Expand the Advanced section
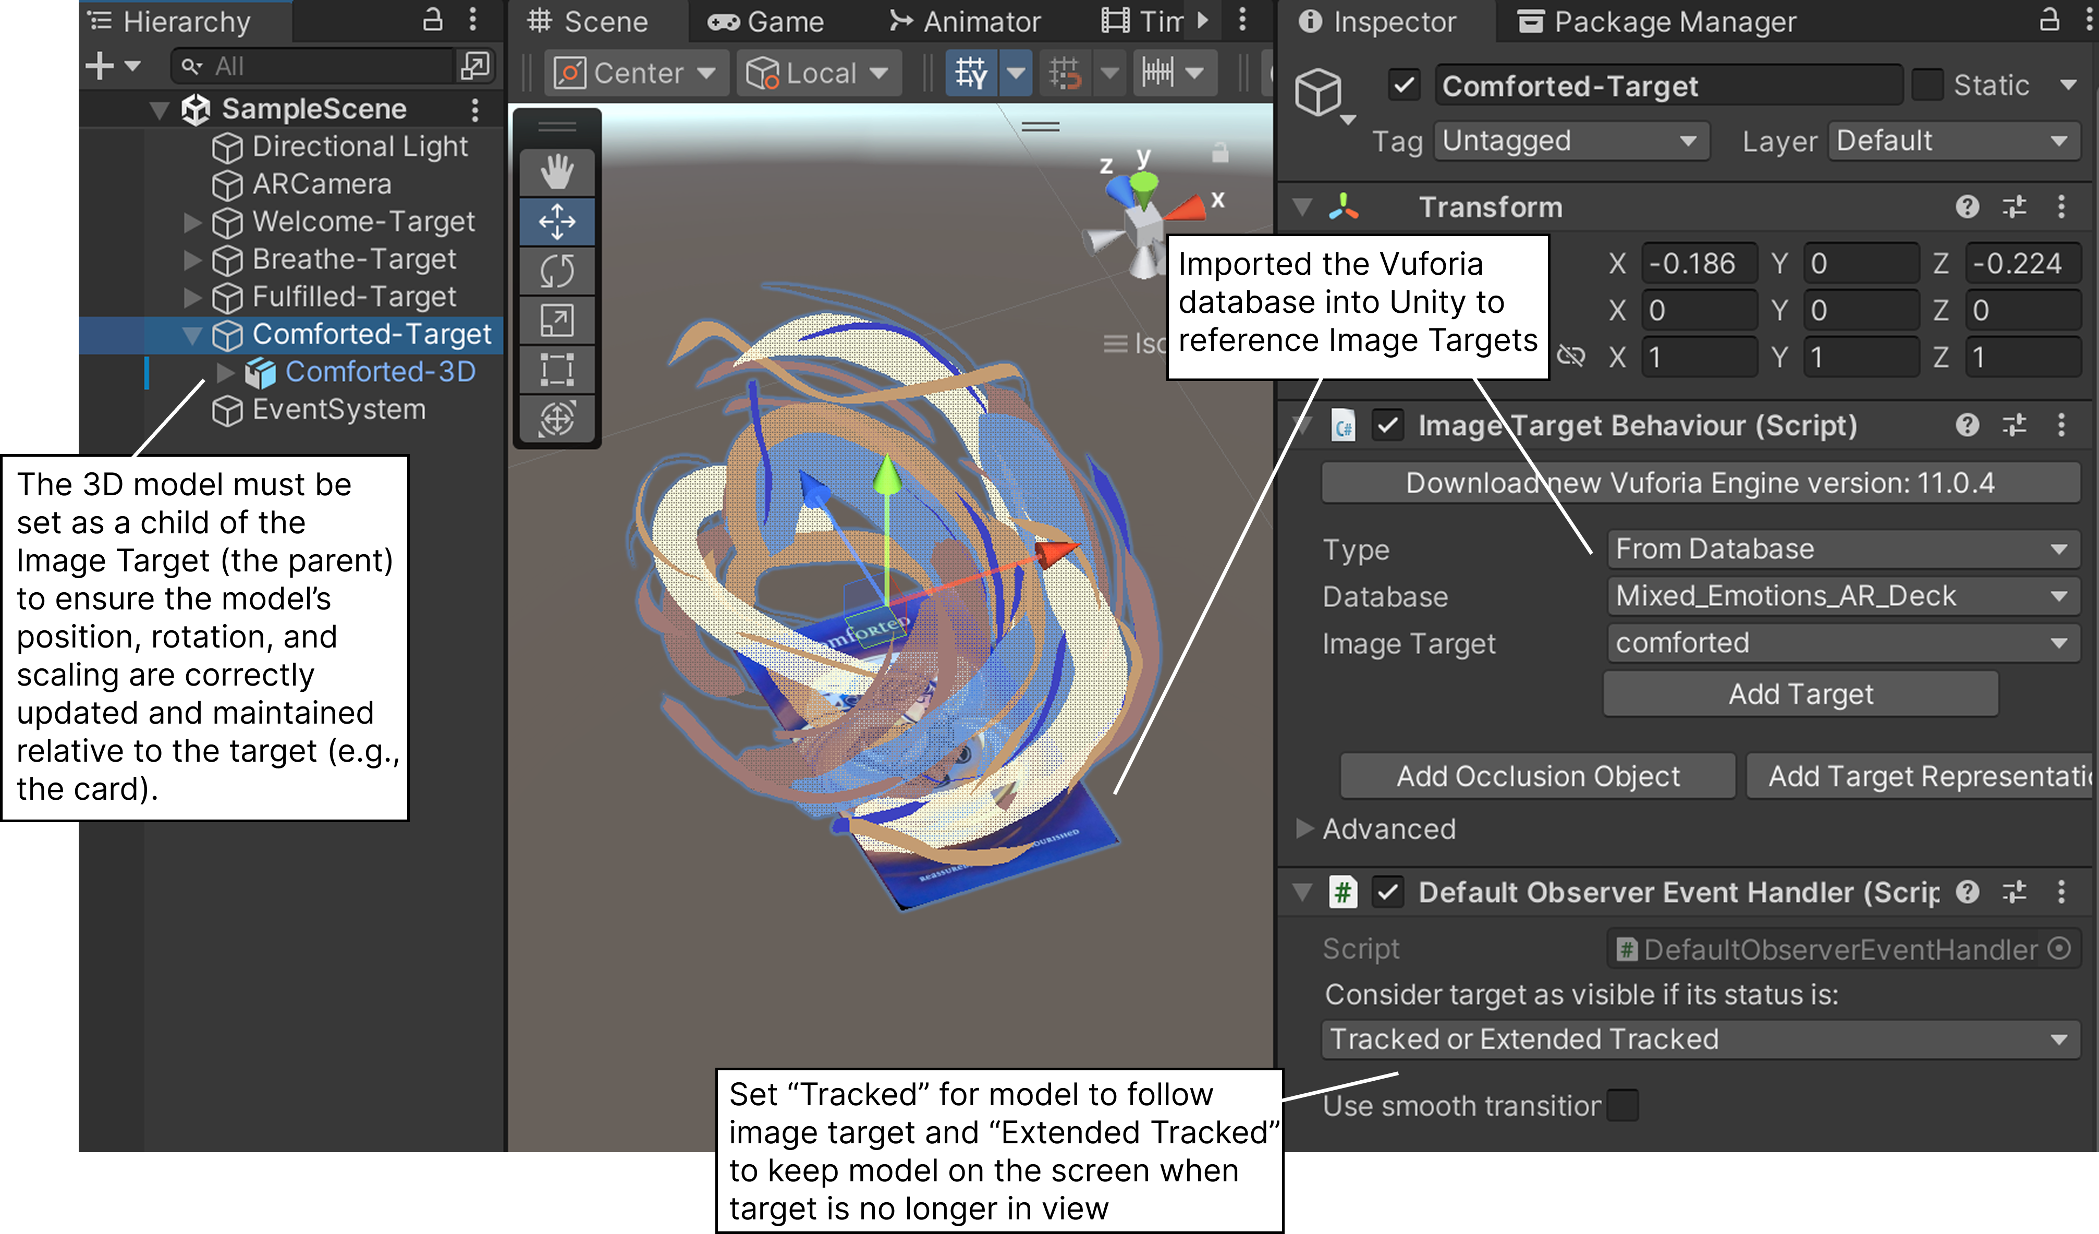 tap(1304, 828)
